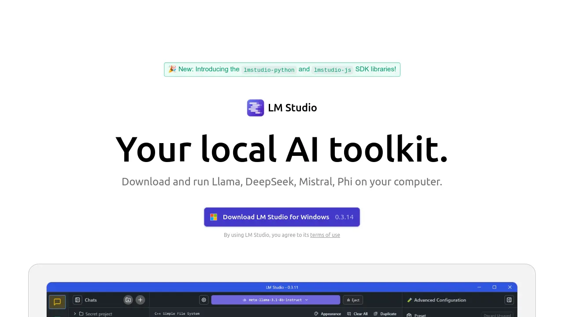Click the LM Studio brand name text

pyautogui.click(x=292, y=108)
